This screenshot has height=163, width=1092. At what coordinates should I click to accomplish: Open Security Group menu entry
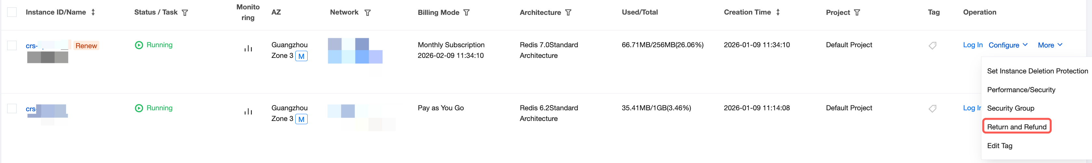1010,108
